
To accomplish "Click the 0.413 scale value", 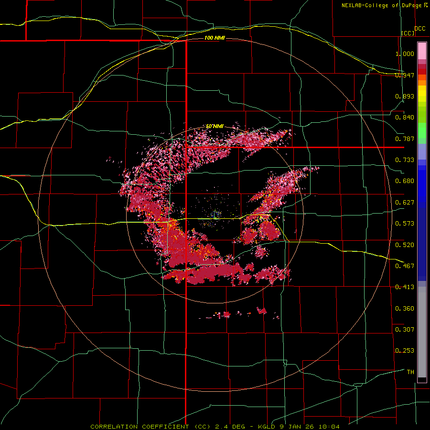I will pos(405,287).
